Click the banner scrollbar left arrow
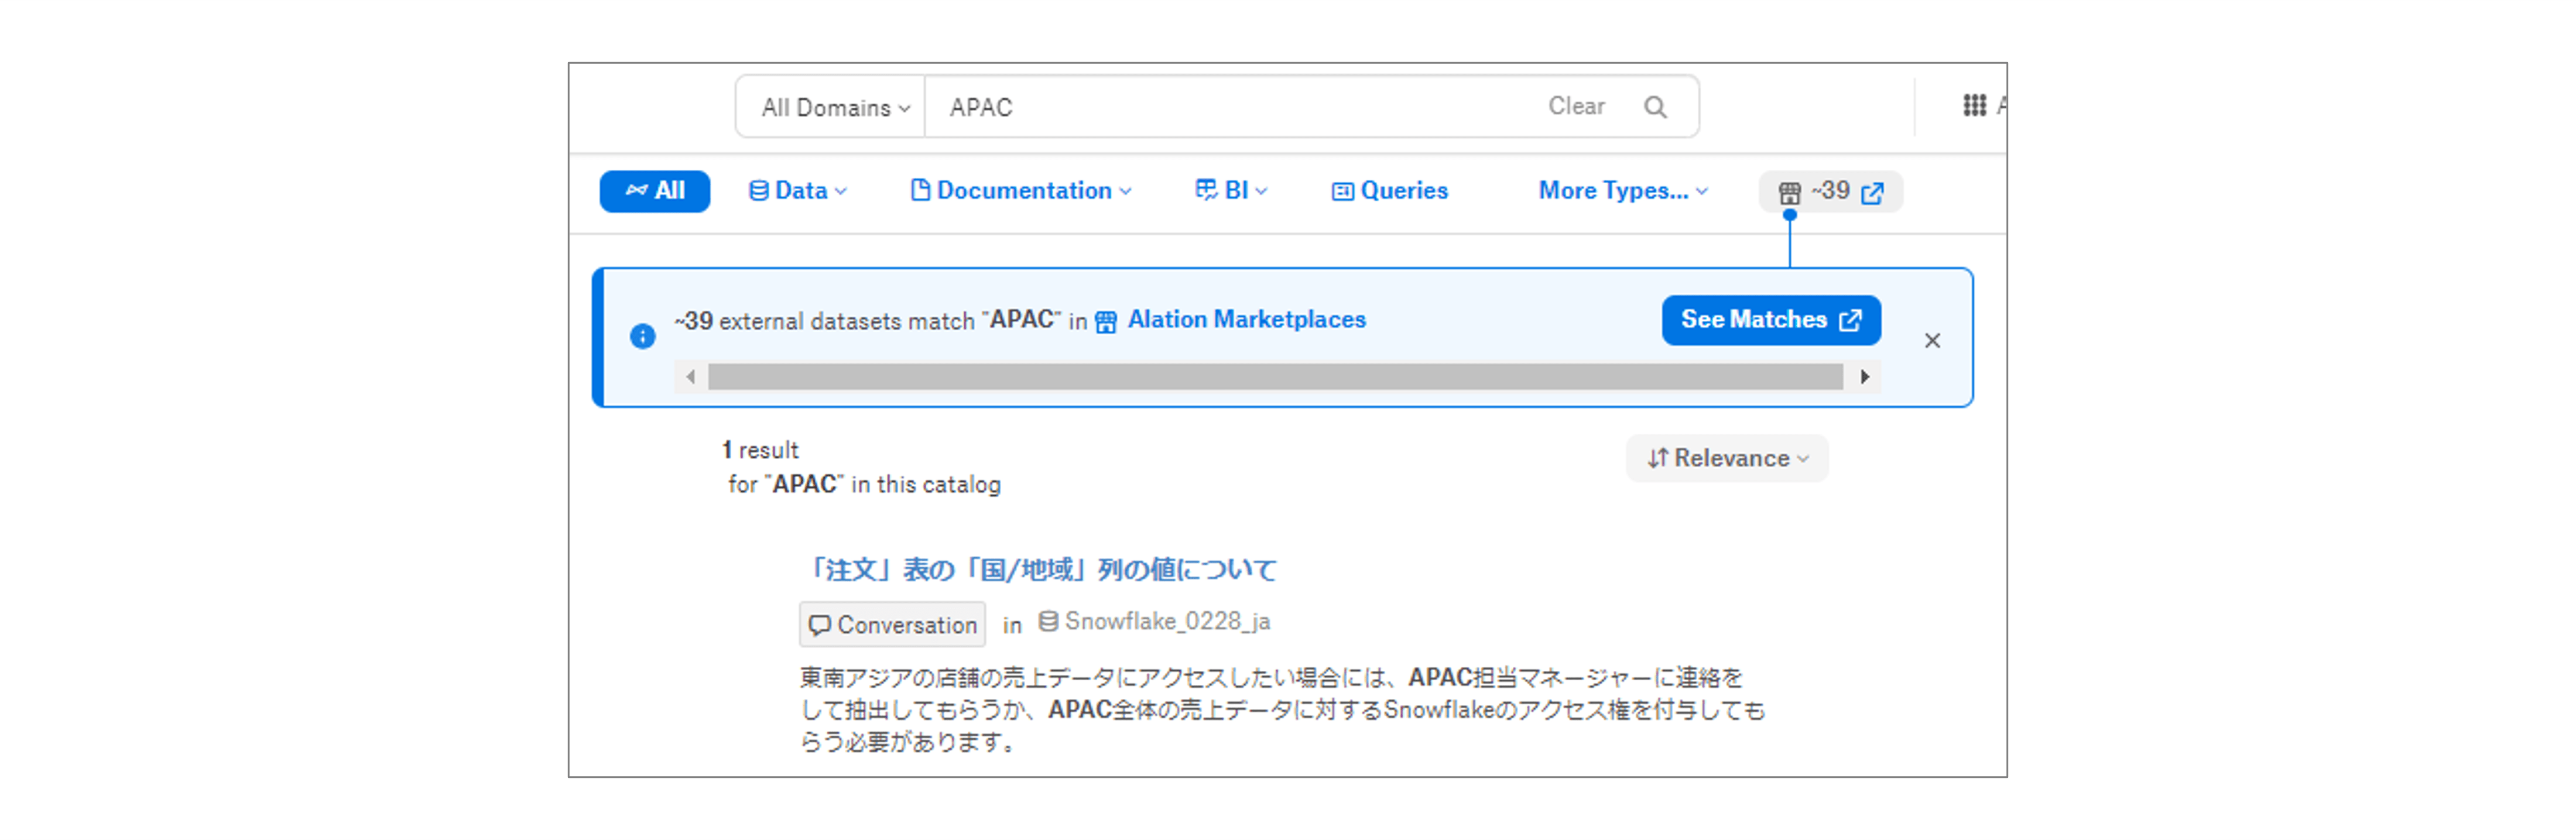Viewport: 2576px width, 840px height. tap(690, 377)
